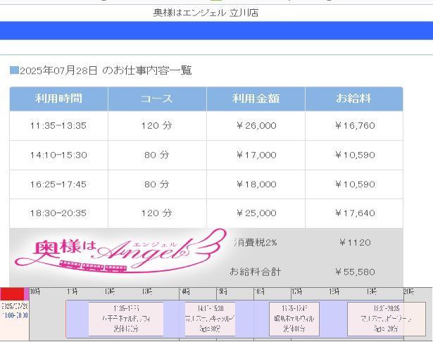
Task: Click the 2025/07/28 date in the timeline sidebar
Action: coord(15,306)
